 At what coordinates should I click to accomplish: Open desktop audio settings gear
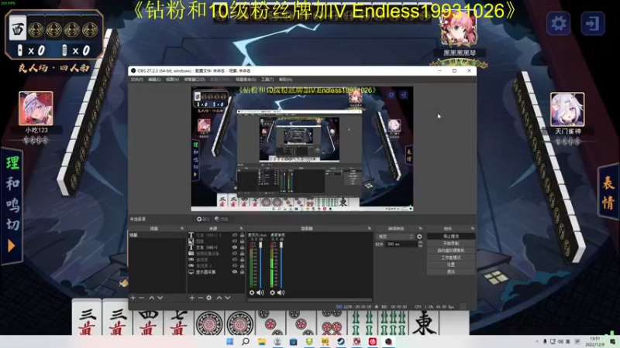(x=273, y=292)
